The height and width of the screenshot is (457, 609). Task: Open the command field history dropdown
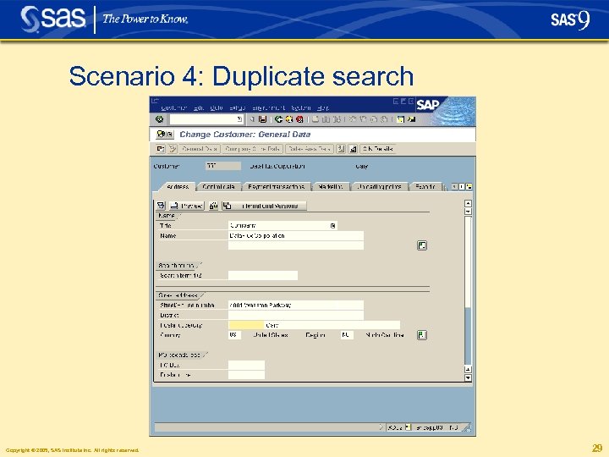point(239,119)
